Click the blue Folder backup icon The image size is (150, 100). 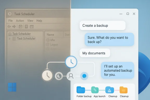click(x=81, y=90)
